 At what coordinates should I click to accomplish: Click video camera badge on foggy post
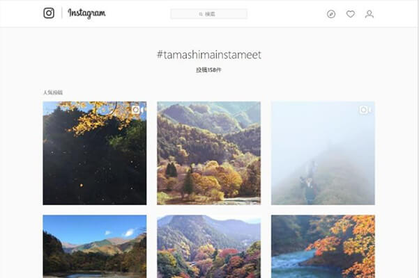point(365,110)
